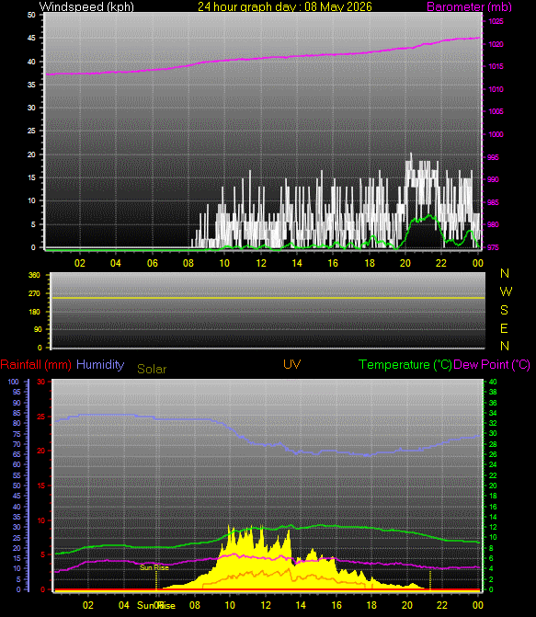Click the "65" value on the humidity axis
The width and height of the screenshot is (536, 617).
(17, 454)
